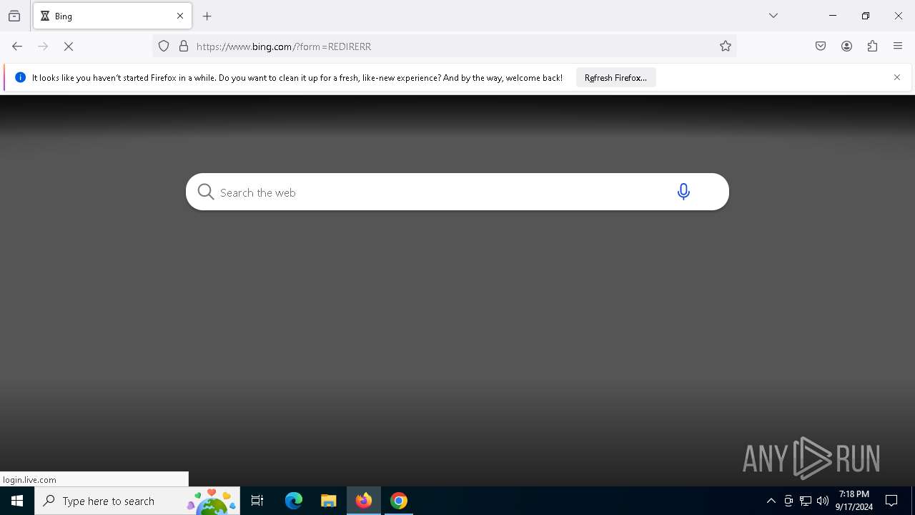915x515 pixels.
Task: View site security padlock information
Action: pos(184,46)
